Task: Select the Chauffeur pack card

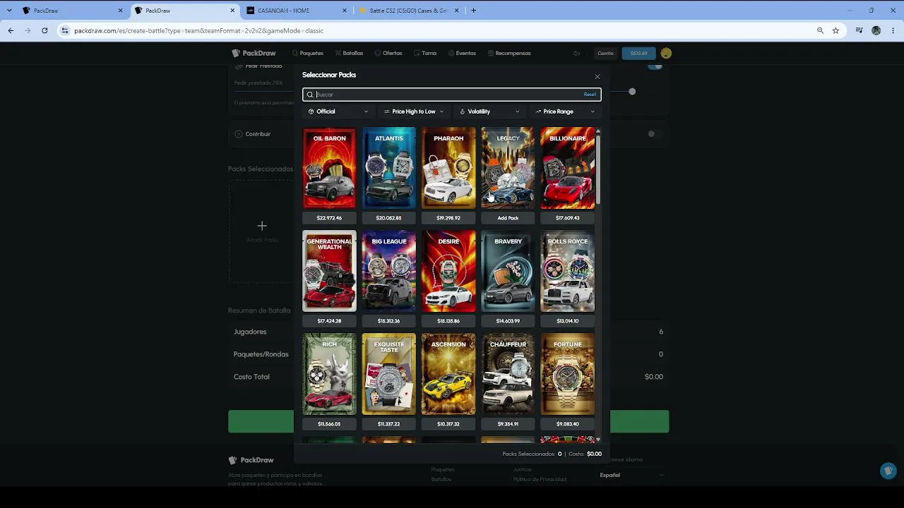Action: [x=508, y=374]
